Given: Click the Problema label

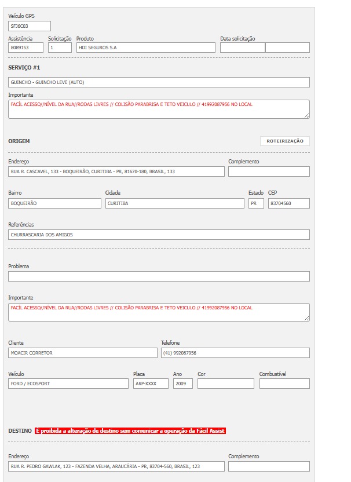Looking at the screenshot, I should tap(19, 266).
